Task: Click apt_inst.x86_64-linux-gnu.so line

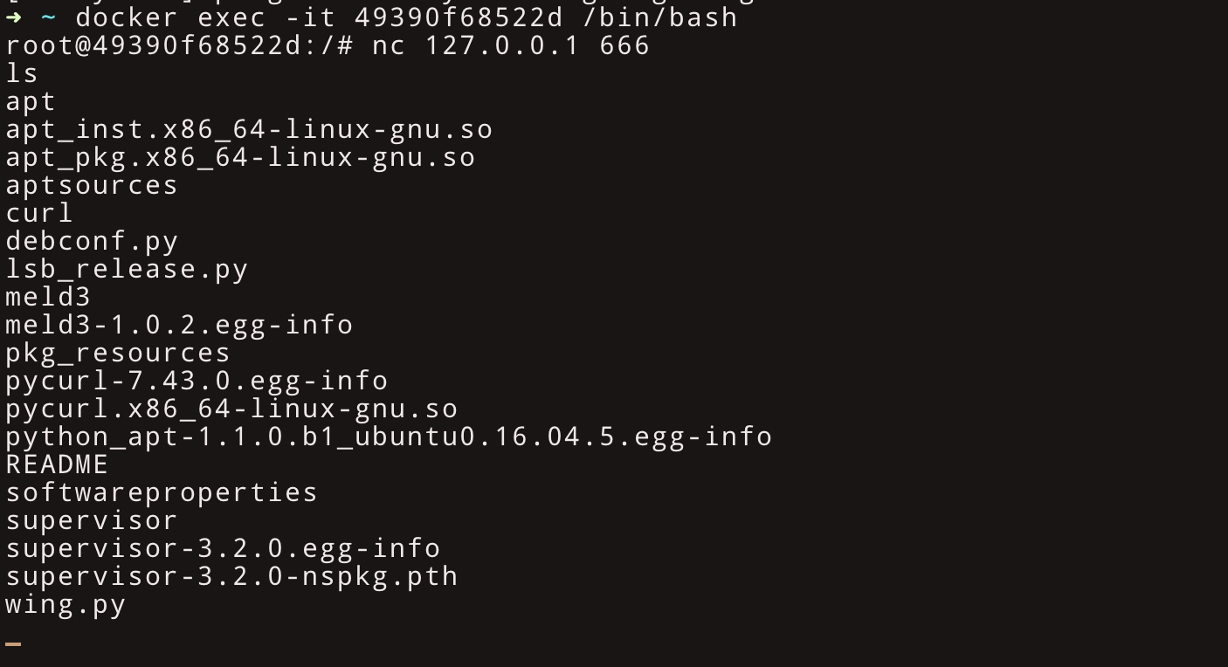Action: tap(249, 129)
